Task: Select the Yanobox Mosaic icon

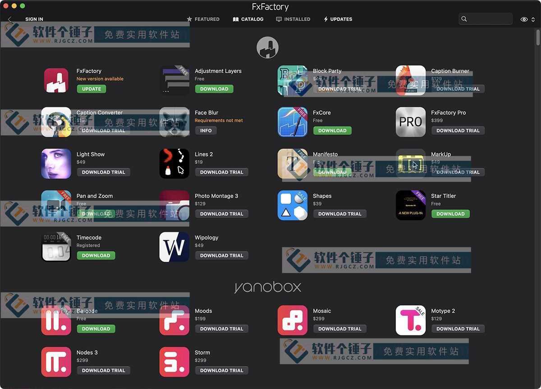Action: coord(293,320)
